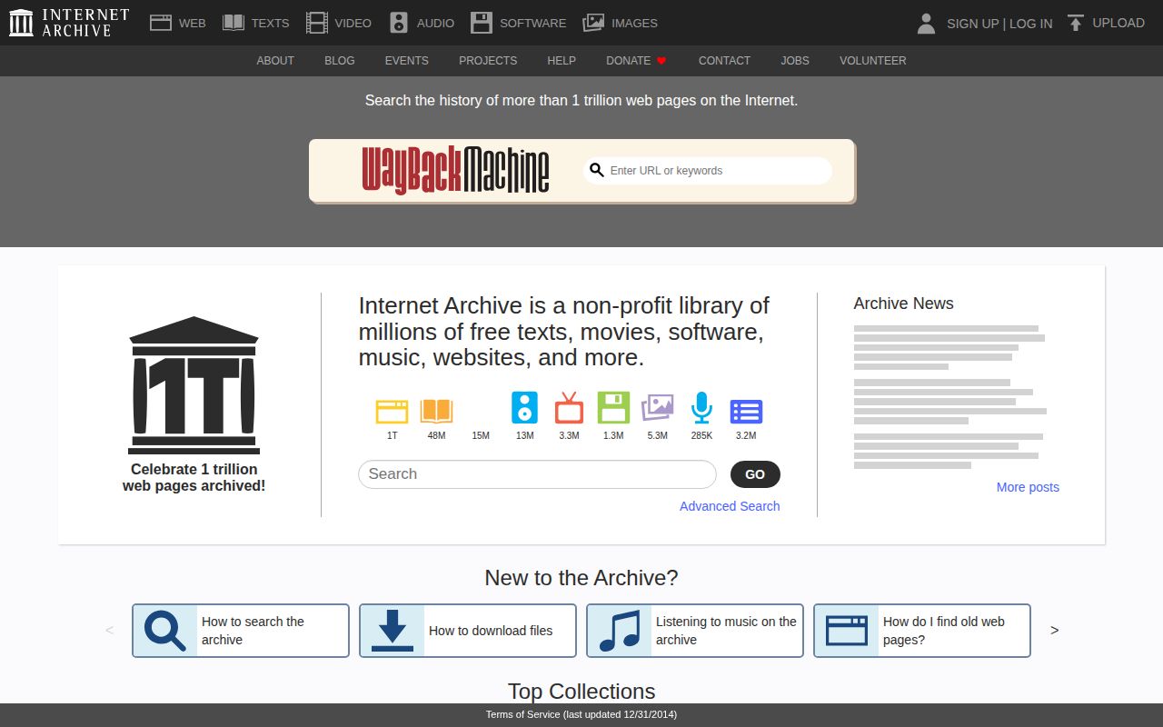Screen dimensions: 1163x727
Task: Select the TEXTS icon in the navigation bar
Action: click(234, 22)
